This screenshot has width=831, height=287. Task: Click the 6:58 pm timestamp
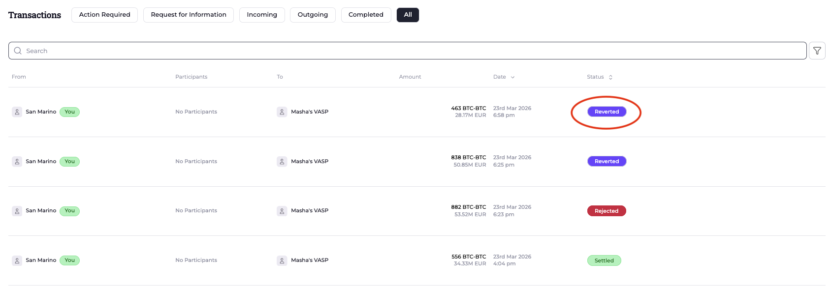[x=504, y=115]
